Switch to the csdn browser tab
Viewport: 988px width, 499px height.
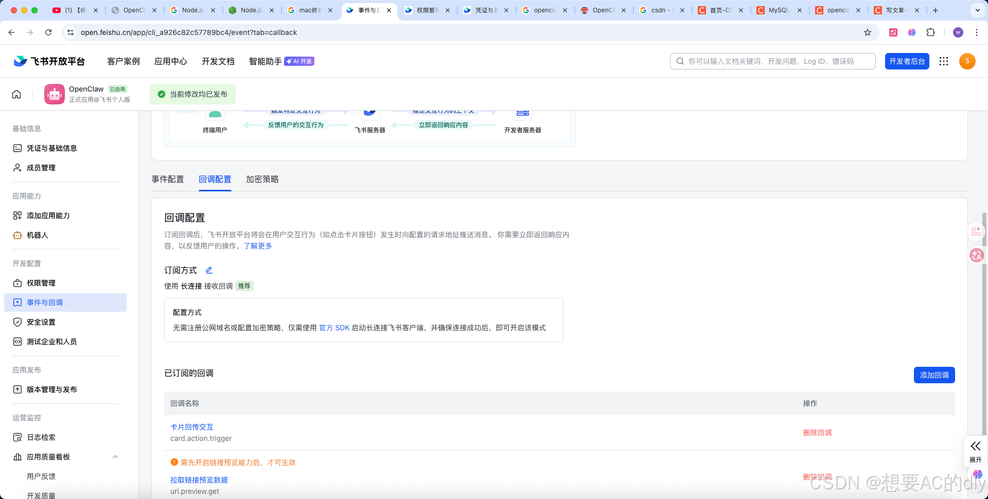(x=662, y=10)
